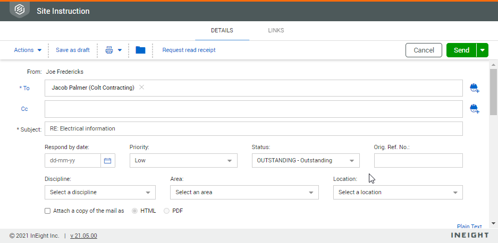Select the HTML radio button
Image resolution: width=498 pixels, height=243 pixels.
pos(134,211)
